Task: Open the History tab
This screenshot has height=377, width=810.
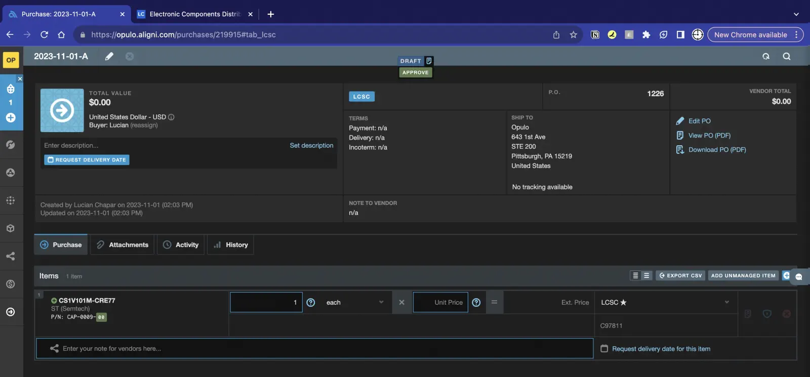Action: point(231,245)
